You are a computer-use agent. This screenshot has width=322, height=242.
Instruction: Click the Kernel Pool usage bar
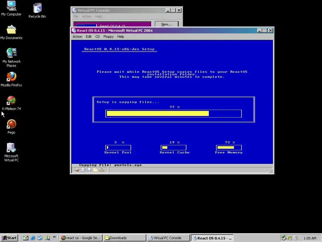118,147
